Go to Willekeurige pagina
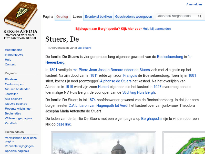Viewport: 205px width, 154px height. pyautogui.click(x=18, y=118)
